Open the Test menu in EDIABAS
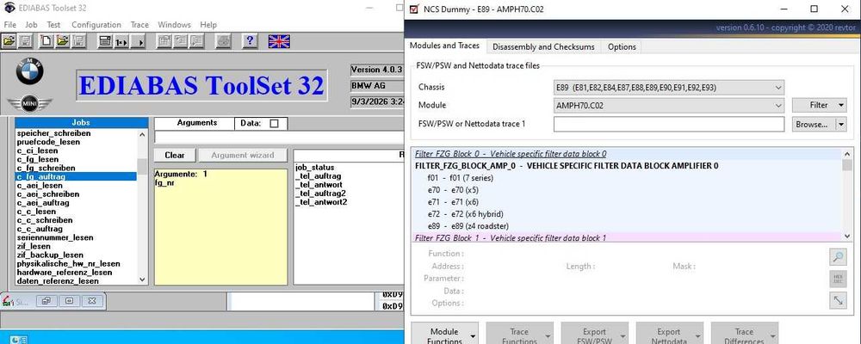The width and height of the screenshot is (861, 344). 53,25
